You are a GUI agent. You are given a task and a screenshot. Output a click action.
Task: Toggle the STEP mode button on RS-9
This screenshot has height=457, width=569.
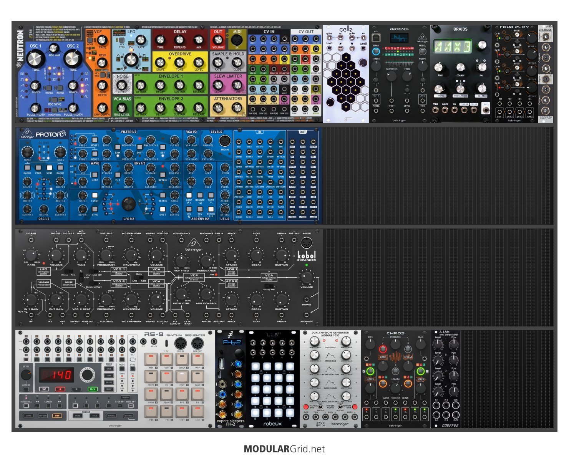coord(57,416)
